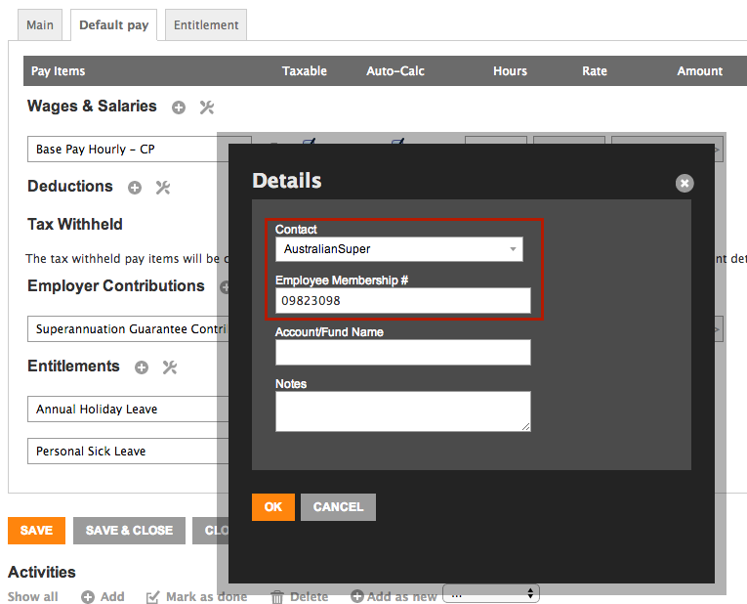This screenshot has width=747, height=604.
Task: Click the Rate column header
Action: (595, 71)
